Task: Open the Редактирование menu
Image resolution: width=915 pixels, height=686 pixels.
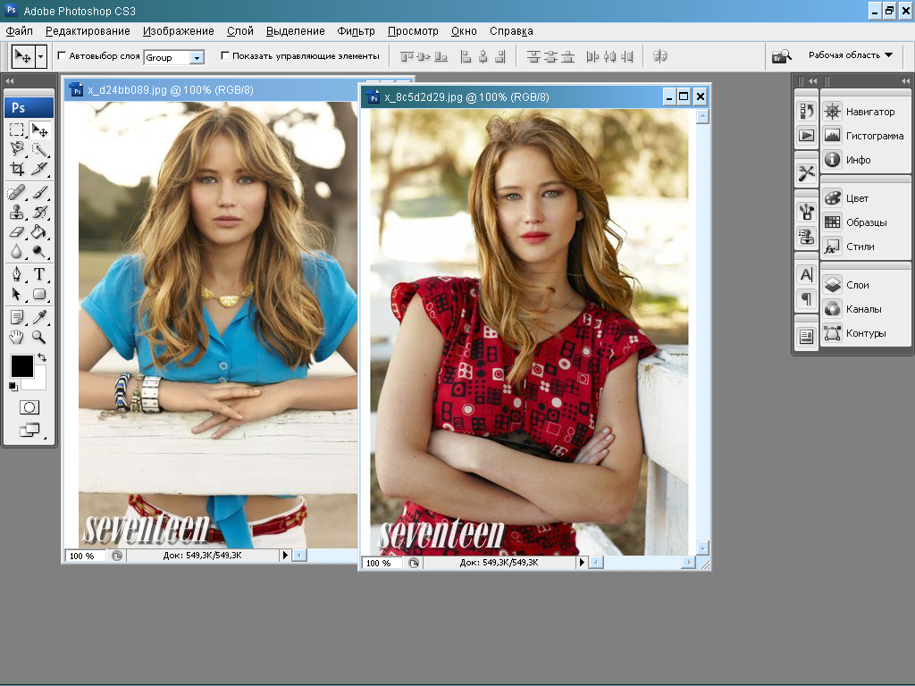Action: (88, 31)
